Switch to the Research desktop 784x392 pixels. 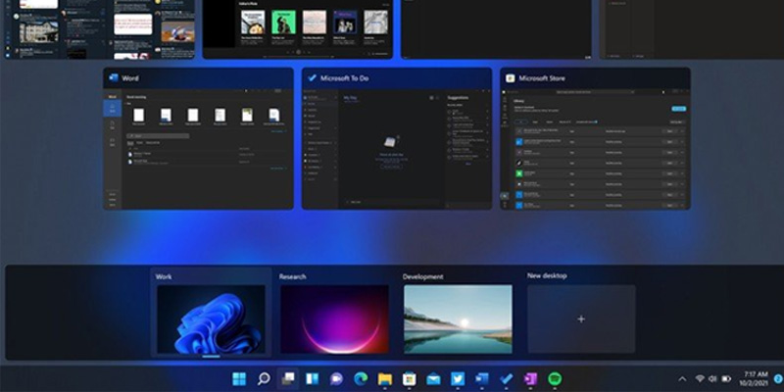pos(334,318)
